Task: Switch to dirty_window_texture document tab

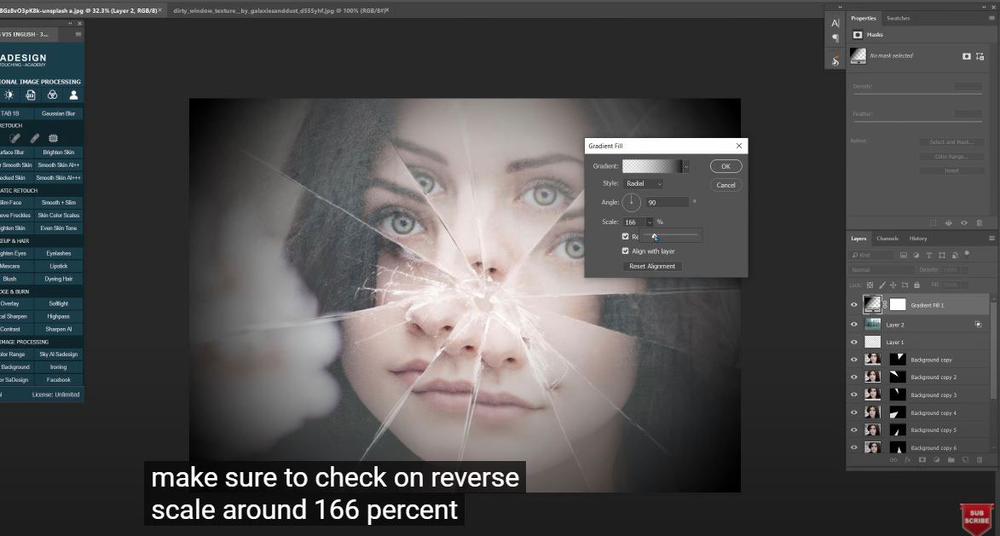Action: click(279, 11)
